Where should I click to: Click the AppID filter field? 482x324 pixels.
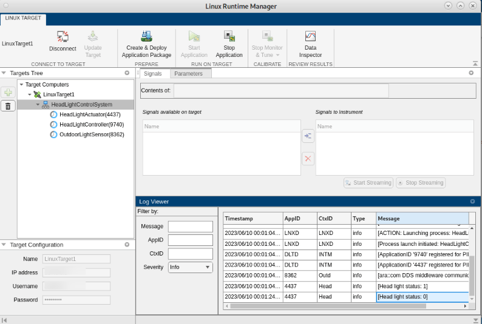[191, 240]
